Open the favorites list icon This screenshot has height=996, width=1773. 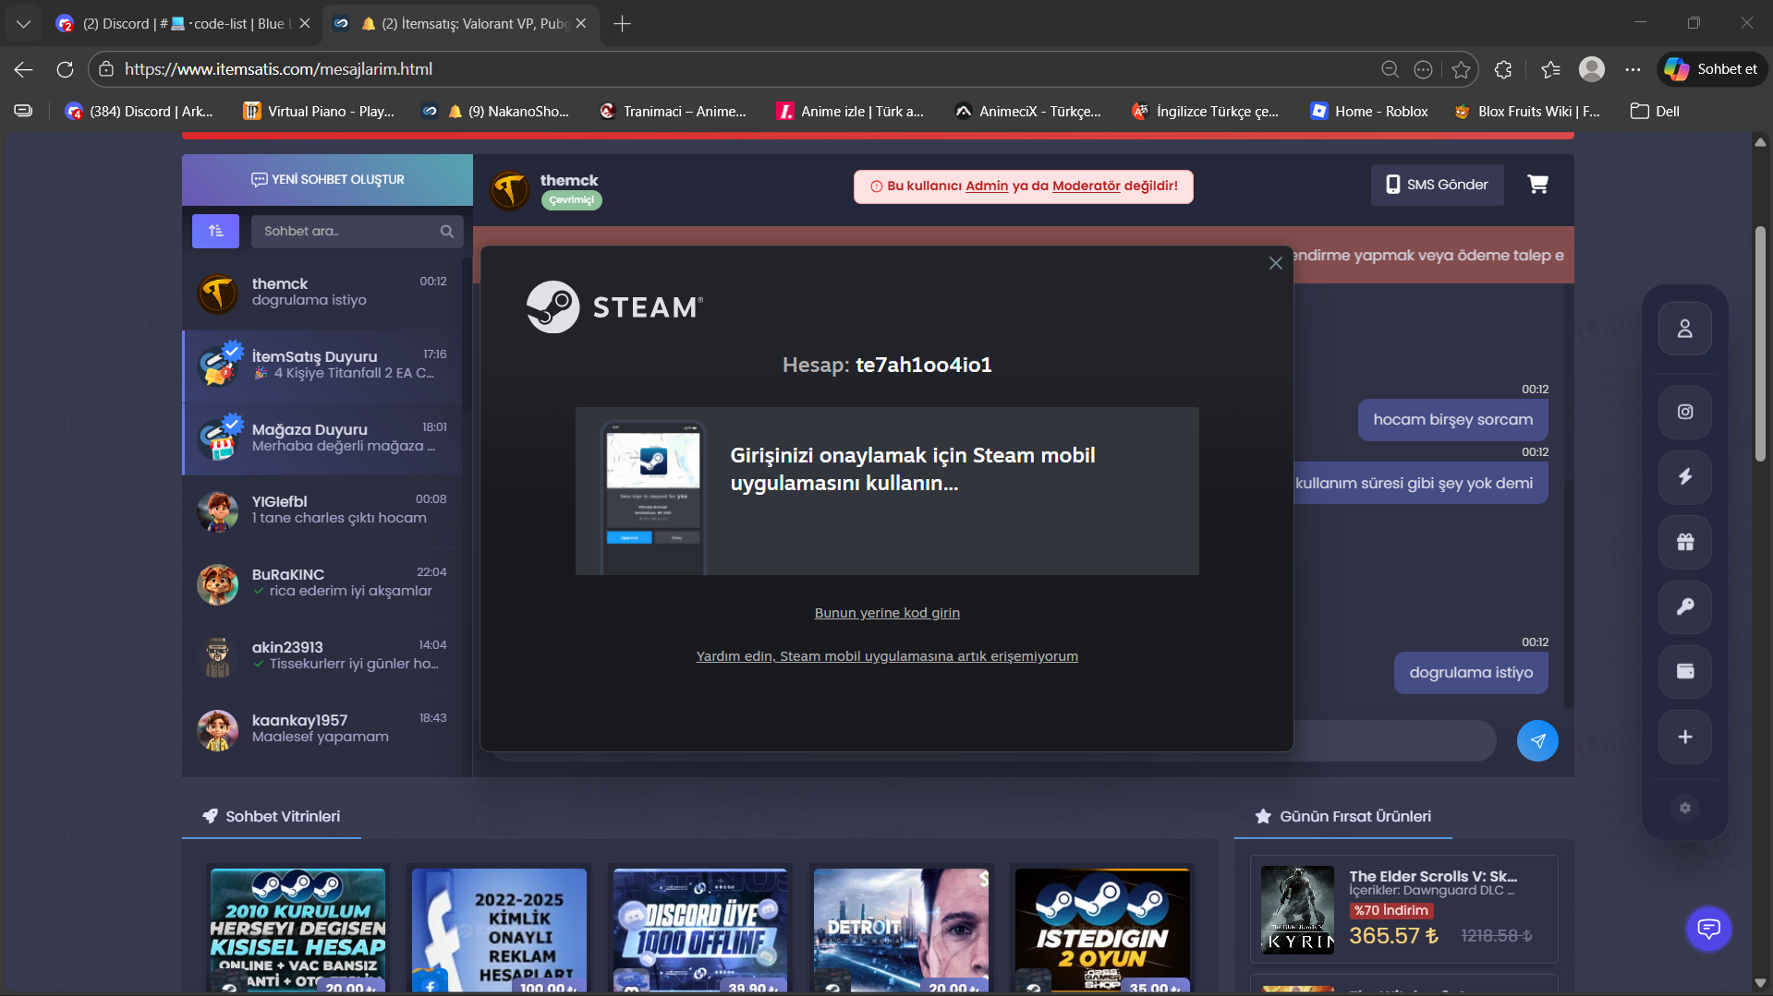click(1550, 69)
